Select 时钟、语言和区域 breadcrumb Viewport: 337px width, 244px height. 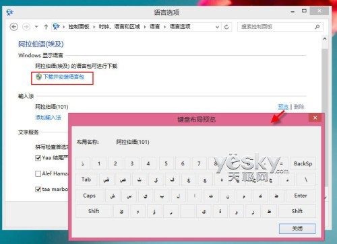tap(119, 27)
